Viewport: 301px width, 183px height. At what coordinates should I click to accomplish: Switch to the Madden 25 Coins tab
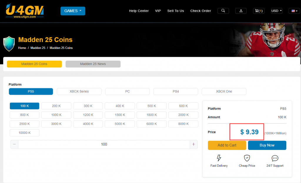(x=34, y=64)
